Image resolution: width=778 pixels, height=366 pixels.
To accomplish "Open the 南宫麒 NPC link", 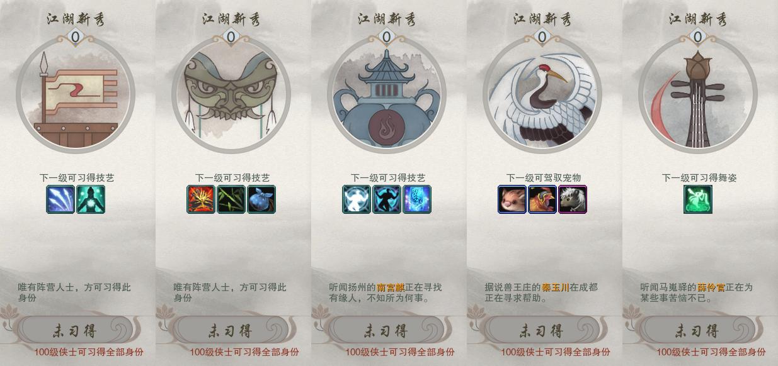I will click(x=391, y=287).
